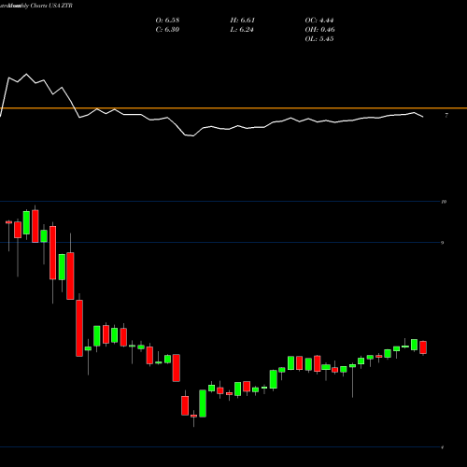This screenshot has height=467, width=467.
Task: Click the 'OH: 0.46' reading
Action: [320, 30]
